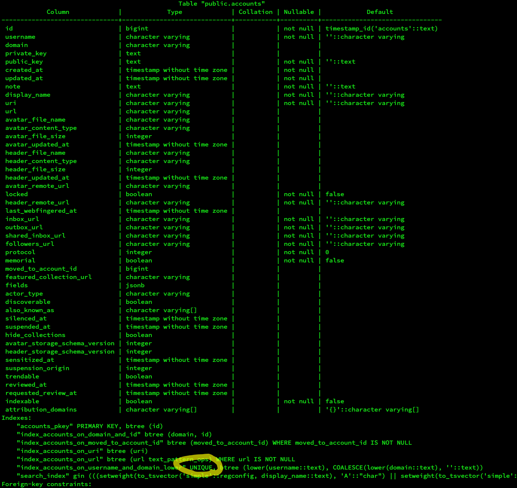Select the private_key column row
Screen dimensions: 517x488
pyautogui.click(x=26, y=53)
